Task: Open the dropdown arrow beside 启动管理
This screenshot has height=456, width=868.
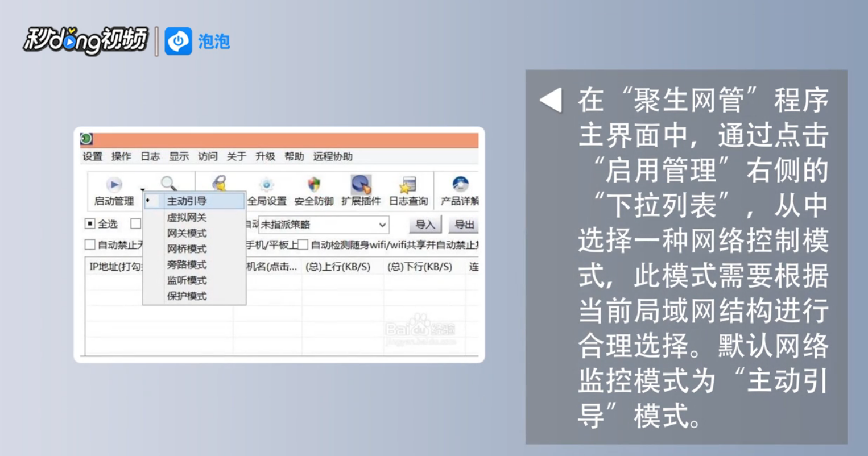Action: 143,190
